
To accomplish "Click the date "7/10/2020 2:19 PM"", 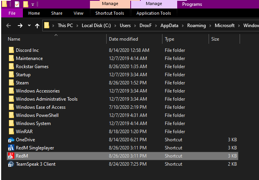I will [128, 107].
